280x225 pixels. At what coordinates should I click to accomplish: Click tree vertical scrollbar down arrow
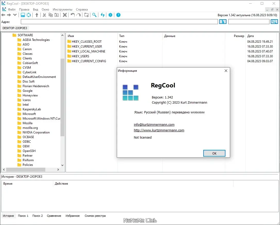point(62,165)
